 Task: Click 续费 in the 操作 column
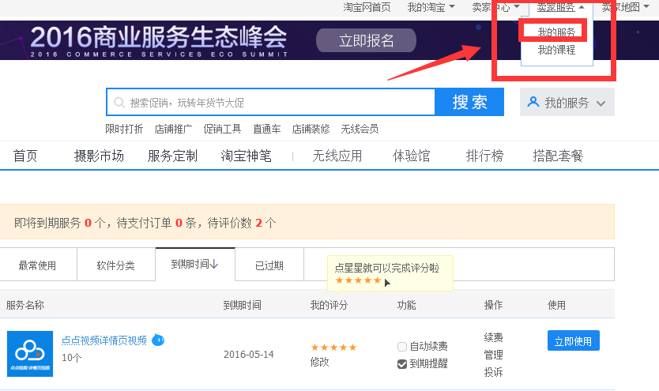pos(493,337)
